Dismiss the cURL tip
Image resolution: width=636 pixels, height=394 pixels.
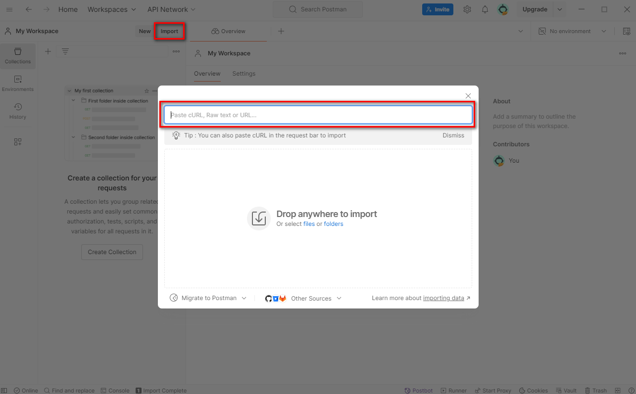tap(453, 135)
